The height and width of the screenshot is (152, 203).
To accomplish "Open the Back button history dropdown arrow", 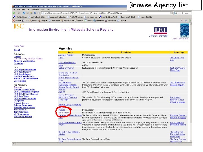I will (16, 13).
